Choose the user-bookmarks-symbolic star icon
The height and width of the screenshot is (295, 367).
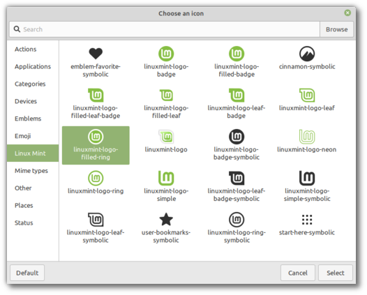click(166, 220)
